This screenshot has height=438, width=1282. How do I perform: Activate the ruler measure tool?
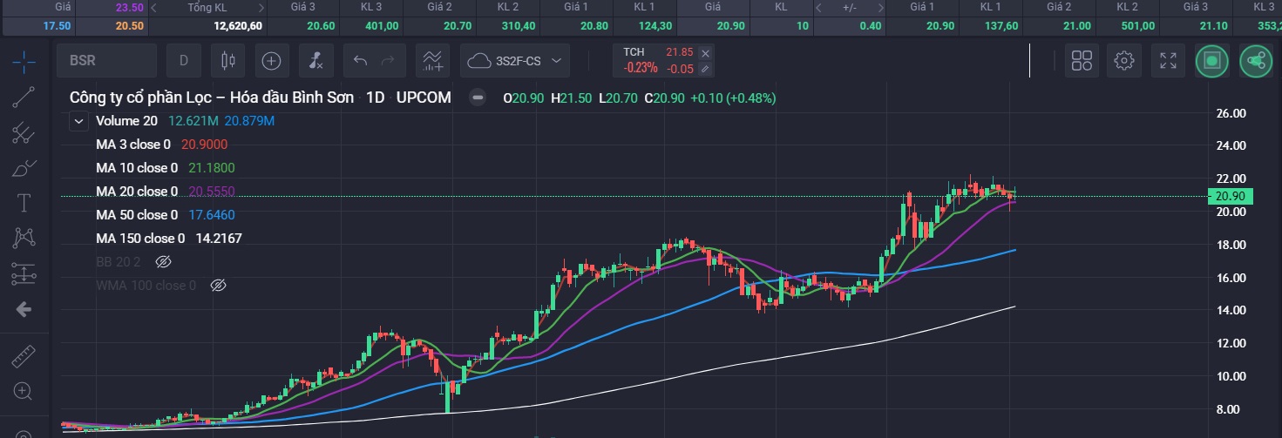[24, 357]
